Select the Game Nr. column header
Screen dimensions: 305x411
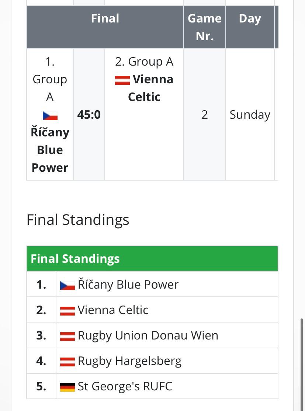[x=205, y=27]
